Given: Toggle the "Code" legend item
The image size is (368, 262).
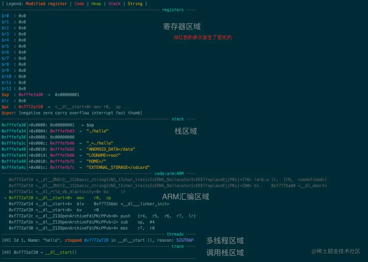Looking at the screenshot, I should pos(79,3).
